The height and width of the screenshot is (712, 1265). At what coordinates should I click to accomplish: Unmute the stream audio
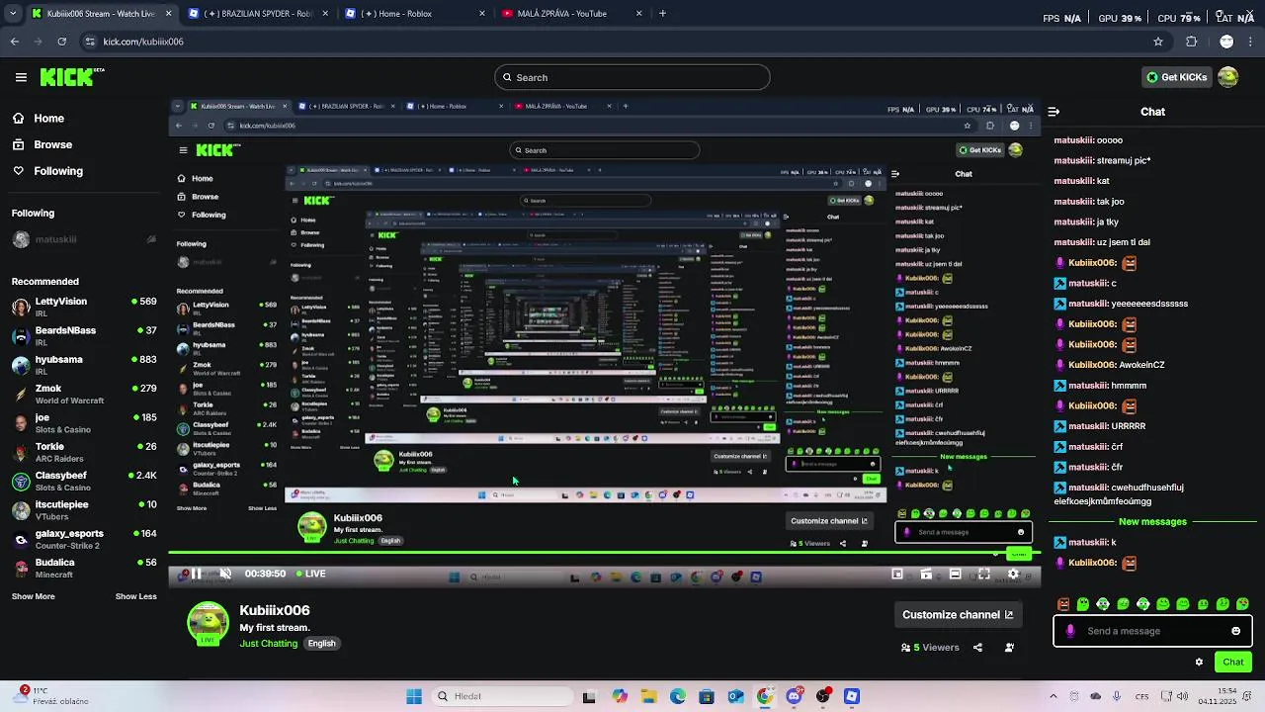click(x=225, y=574)
